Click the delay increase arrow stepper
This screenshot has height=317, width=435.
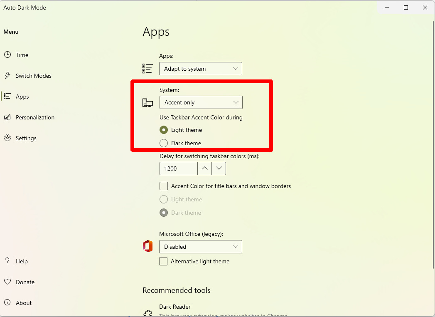pyautogui.click(x=204, y=168)
